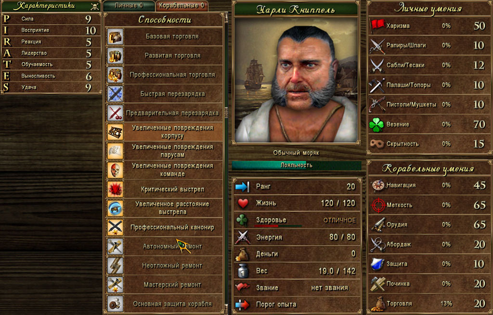Choose Увеличенные повреждения корпусу ability
This screenshot has width=493, height=315.
click(x=164, y=132)
